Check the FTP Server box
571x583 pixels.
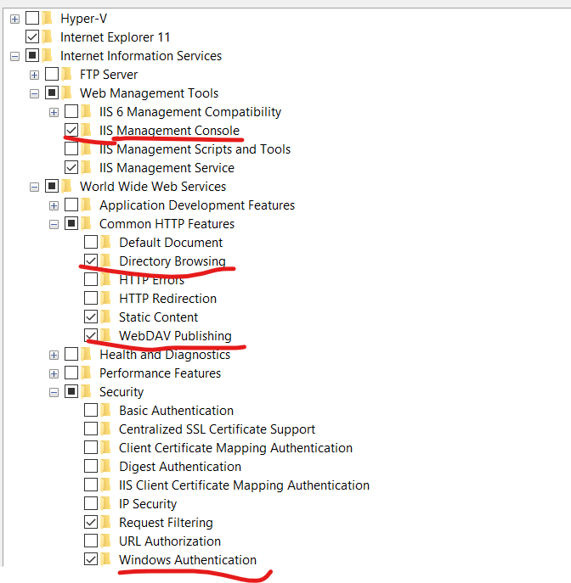point(52,74)
